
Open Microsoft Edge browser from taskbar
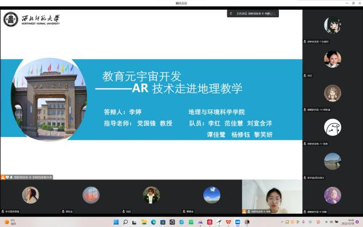point(153,222)
